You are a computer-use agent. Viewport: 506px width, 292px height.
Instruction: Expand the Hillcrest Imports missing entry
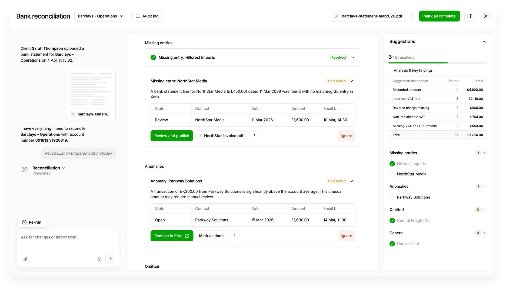pyautogui.click(x=353, y=58)
